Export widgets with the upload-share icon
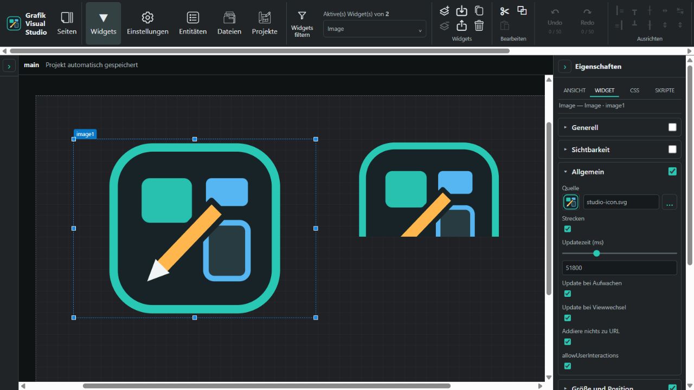 pyautogui.click(x=461, y=25)
